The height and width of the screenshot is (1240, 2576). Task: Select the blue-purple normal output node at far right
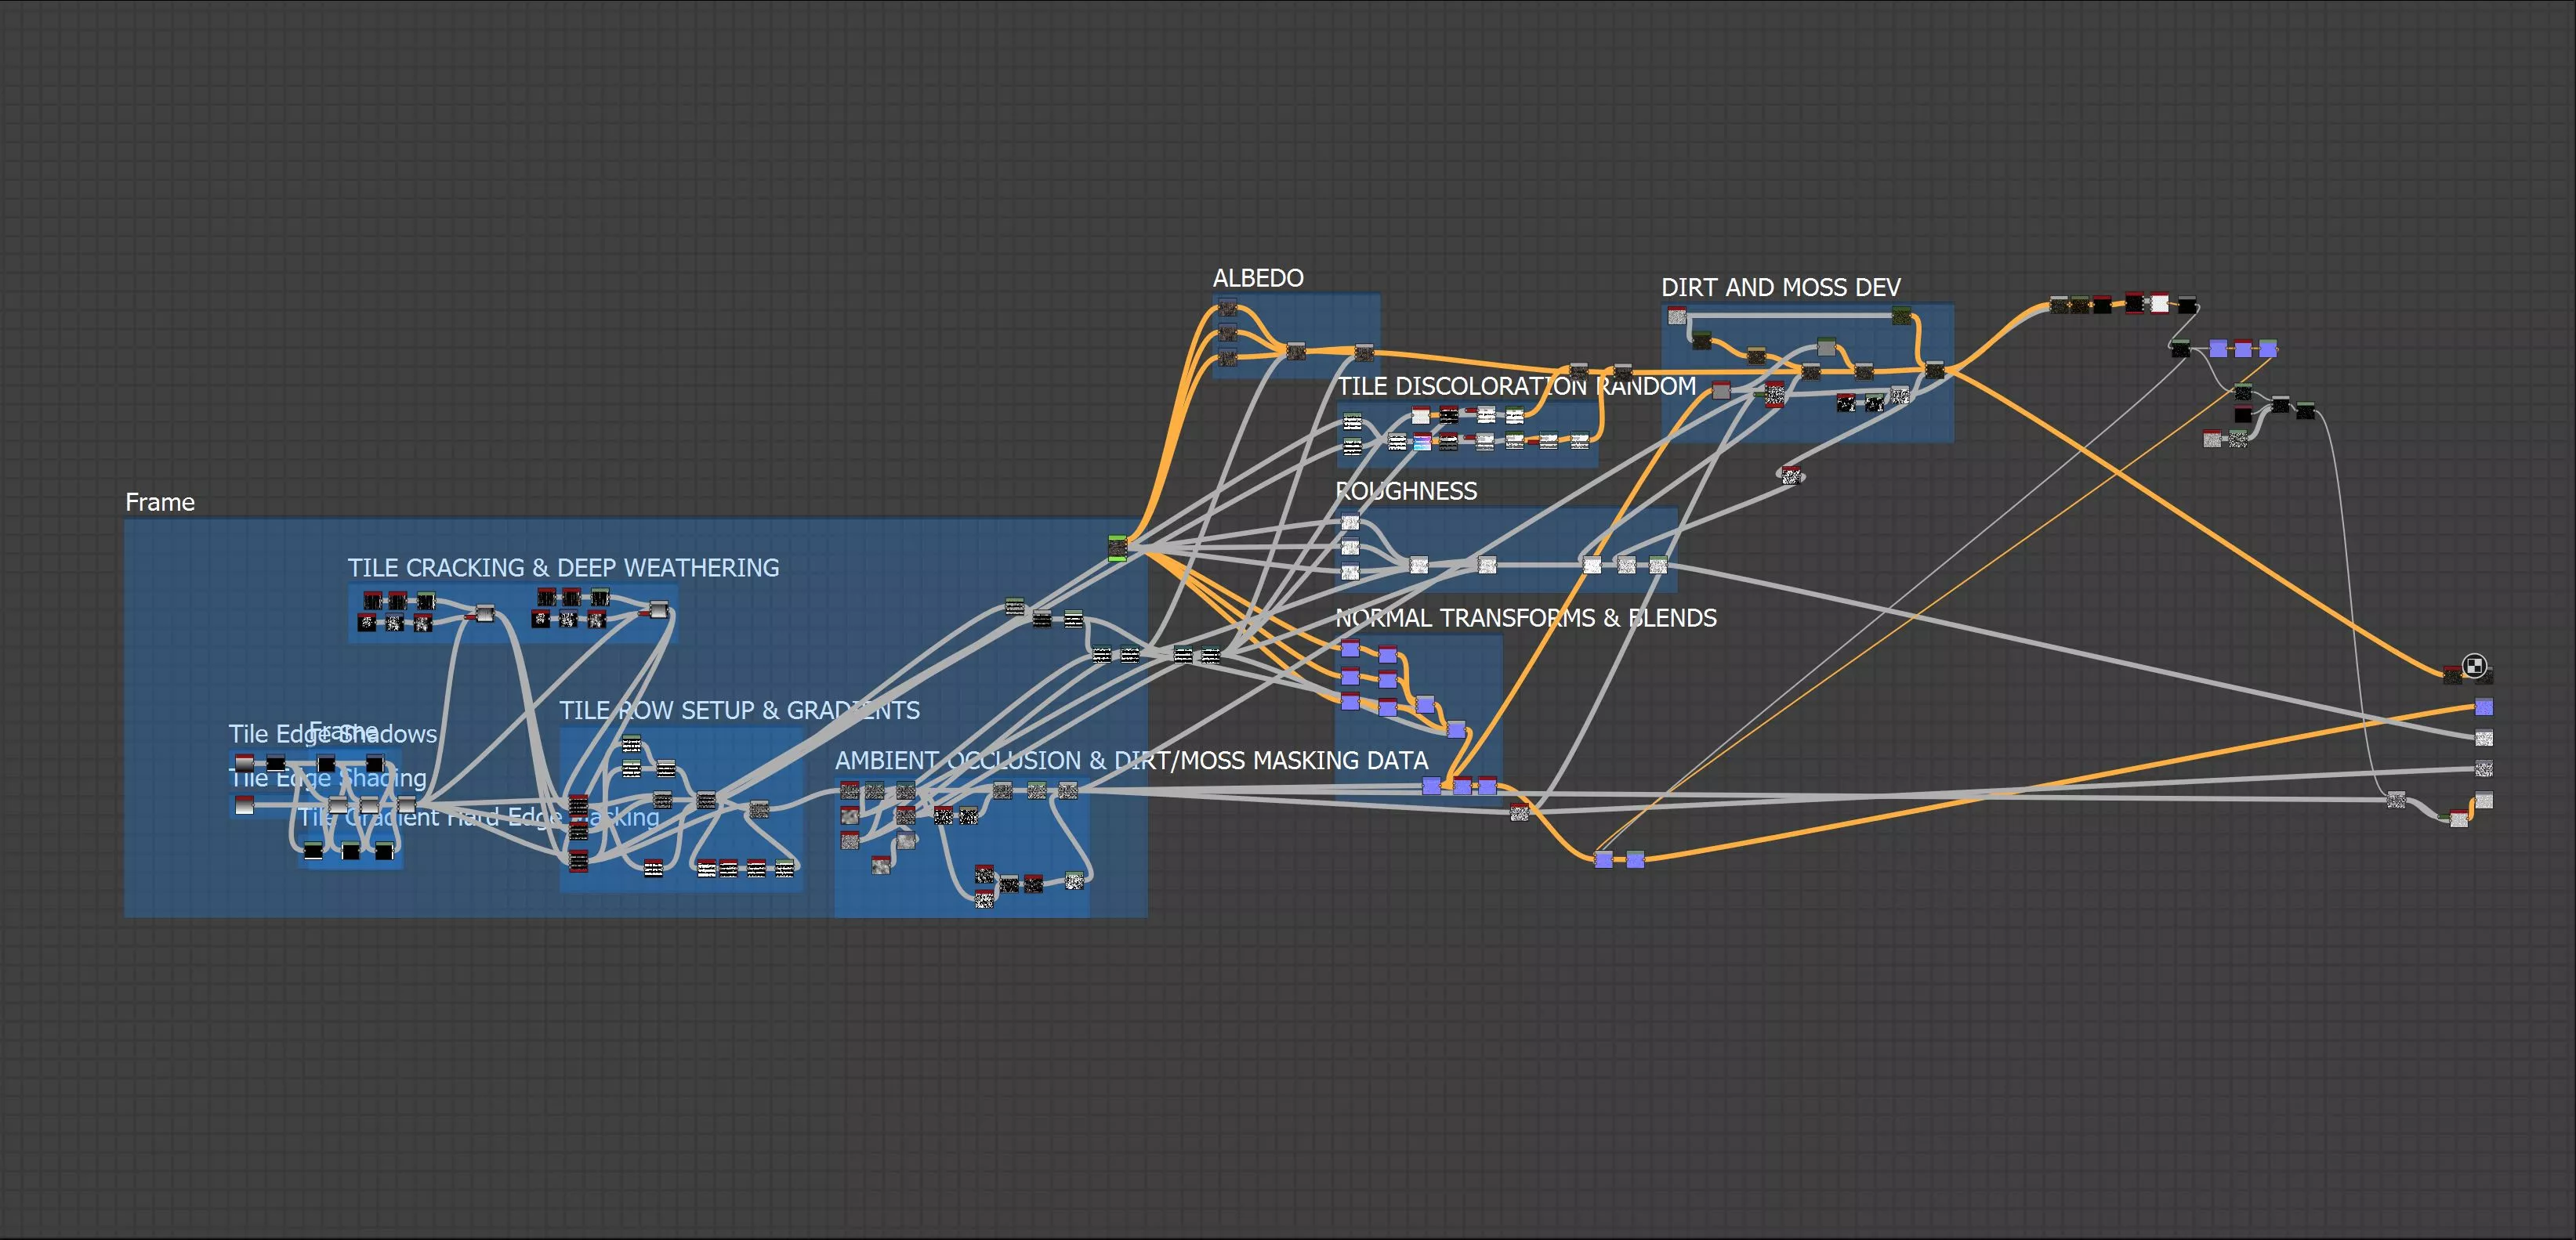(x=2484, y=707)
